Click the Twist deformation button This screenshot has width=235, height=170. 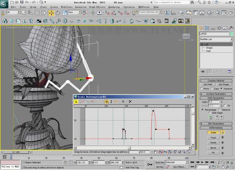pos(213,137)
